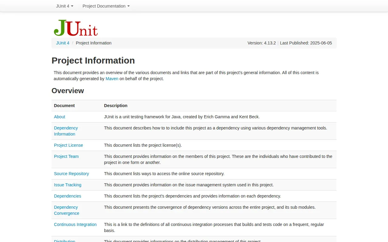Open the Dependency Information link
Image resolution: width=388 pixels, height=242 pixels.
66,131
